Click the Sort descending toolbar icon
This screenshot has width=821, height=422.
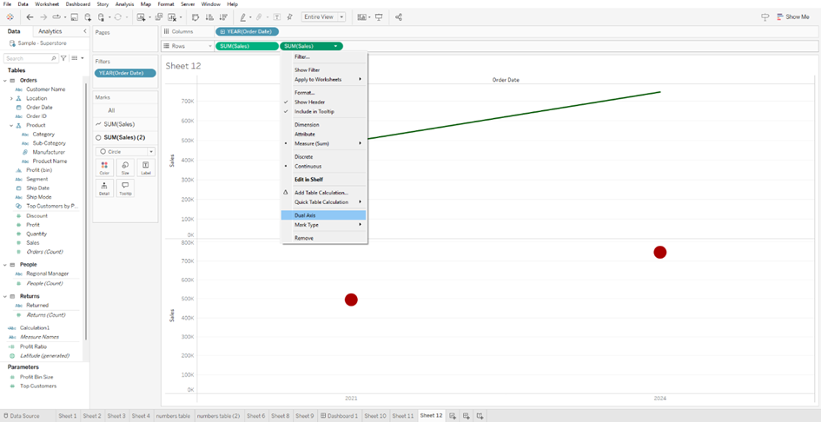pyautogui.click(x=223, y=16)
